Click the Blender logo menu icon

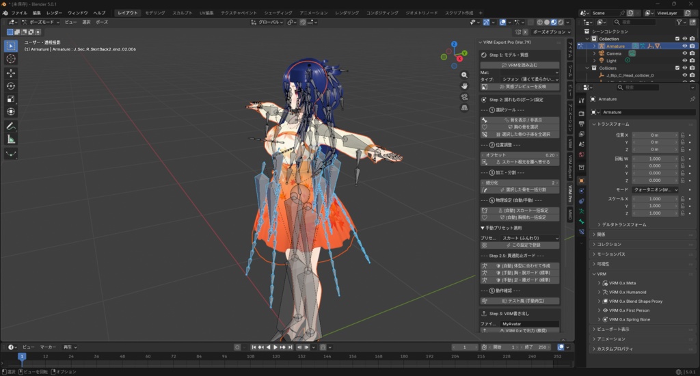(5, 13)
